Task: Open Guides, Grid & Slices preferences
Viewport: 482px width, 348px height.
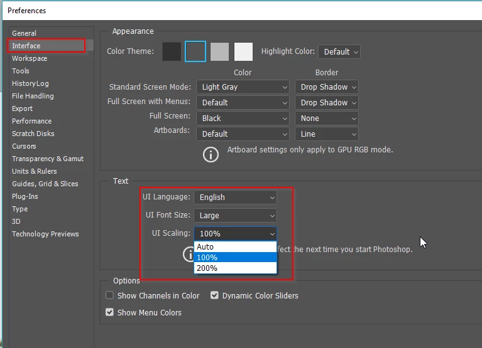Action: click(x=45, y=184)
